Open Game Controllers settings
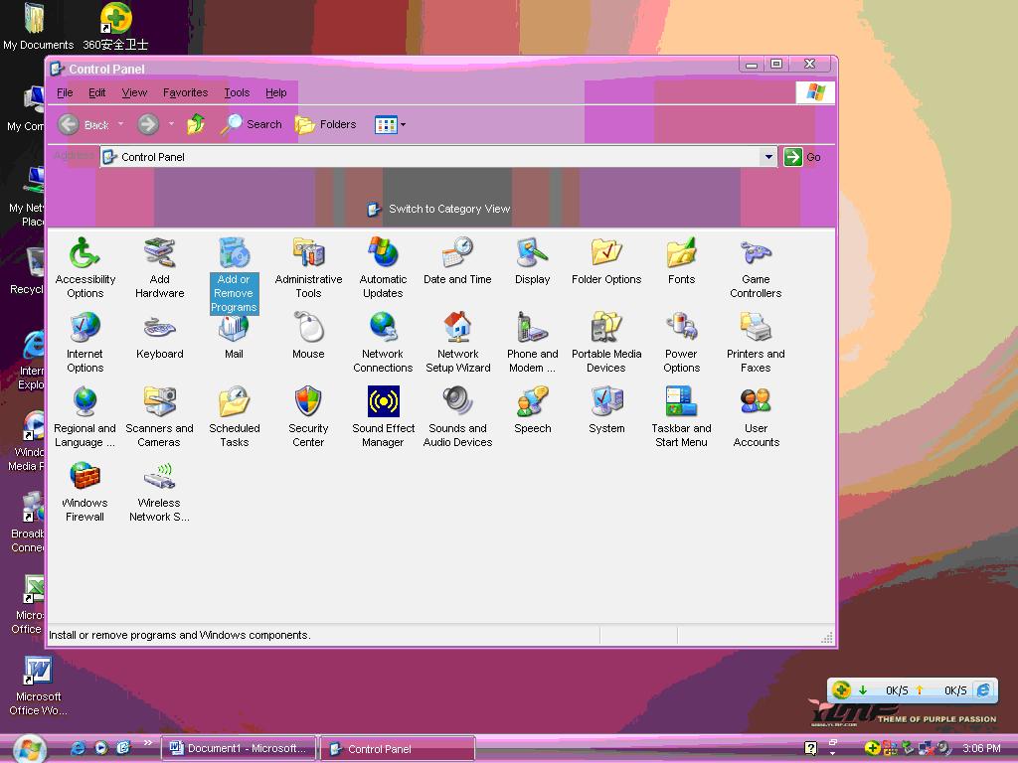 tap(756, 267)
